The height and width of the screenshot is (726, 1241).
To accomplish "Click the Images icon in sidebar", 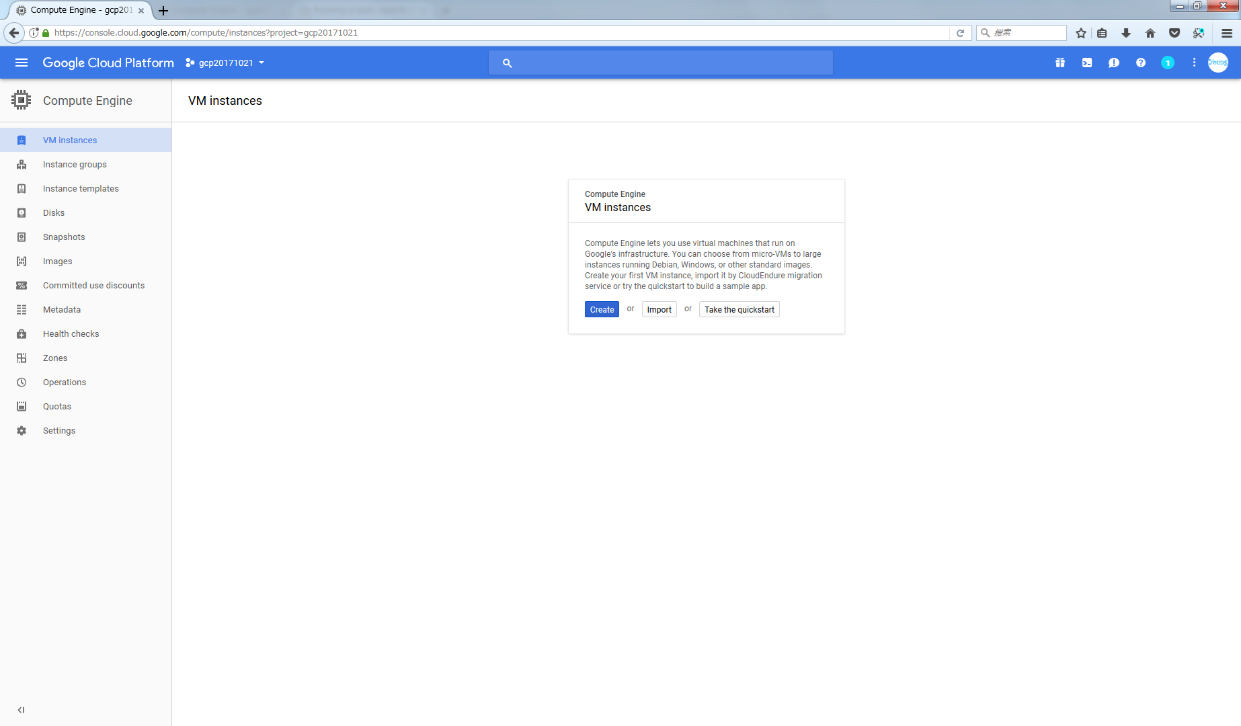I will coord(22,261).
